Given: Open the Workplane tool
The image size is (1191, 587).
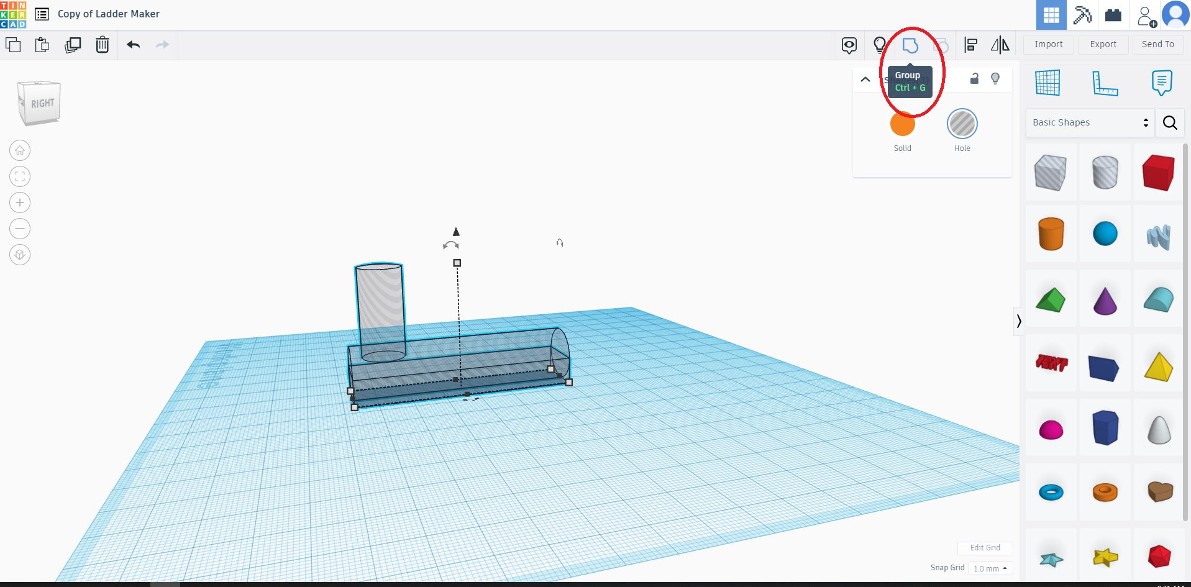Looking at the screenshot, I should 1049,82.
